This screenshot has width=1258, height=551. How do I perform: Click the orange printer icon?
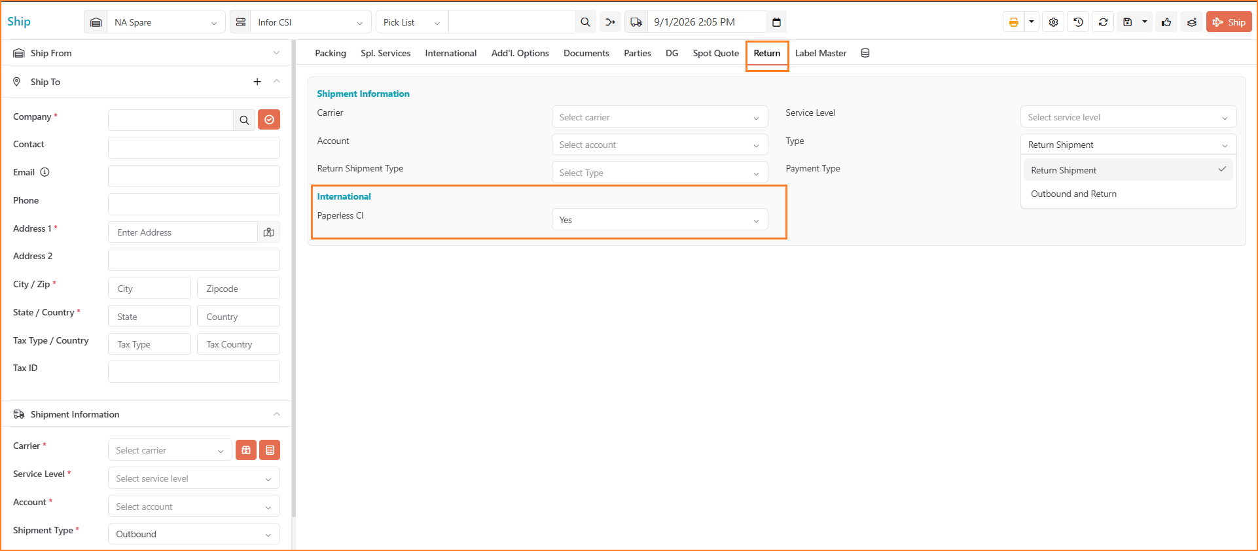[x=1013, y=22]
